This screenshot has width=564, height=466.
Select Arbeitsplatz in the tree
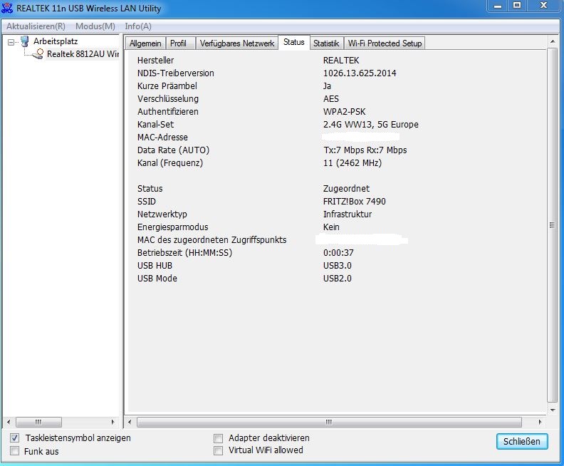(x=56, y=41)
